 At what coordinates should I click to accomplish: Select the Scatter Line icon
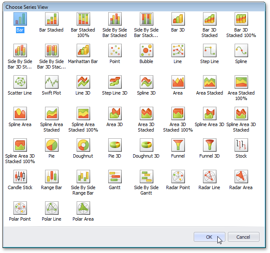coord(20,82)
